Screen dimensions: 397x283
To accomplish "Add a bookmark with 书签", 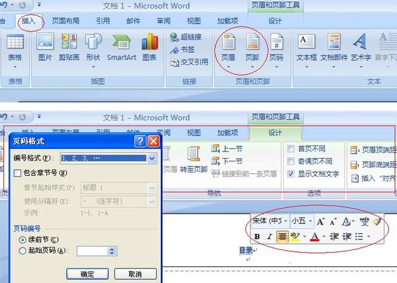I will pyautogui.click(x=183, y=50).
